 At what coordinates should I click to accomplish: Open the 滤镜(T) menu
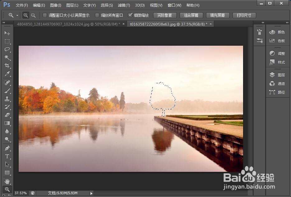pos(124,5)
